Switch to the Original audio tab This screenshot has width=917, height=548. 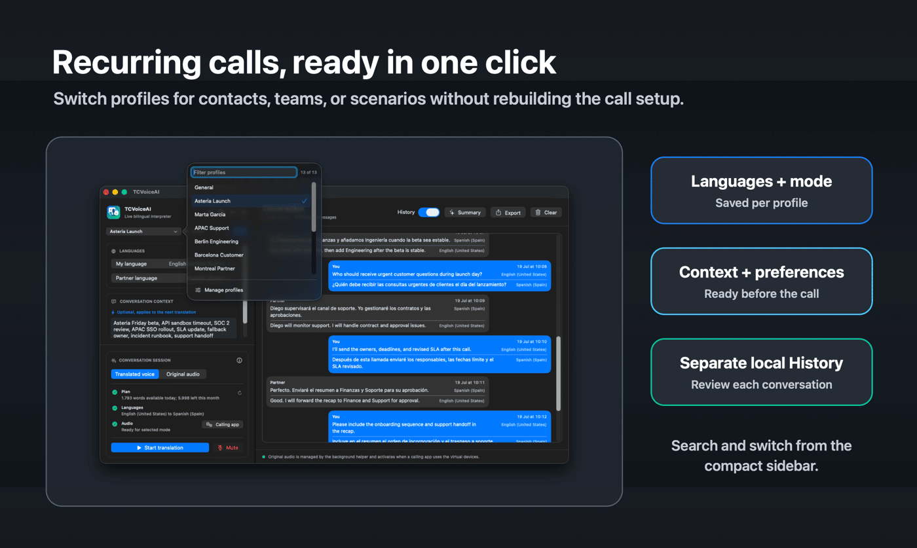point(183,374)
